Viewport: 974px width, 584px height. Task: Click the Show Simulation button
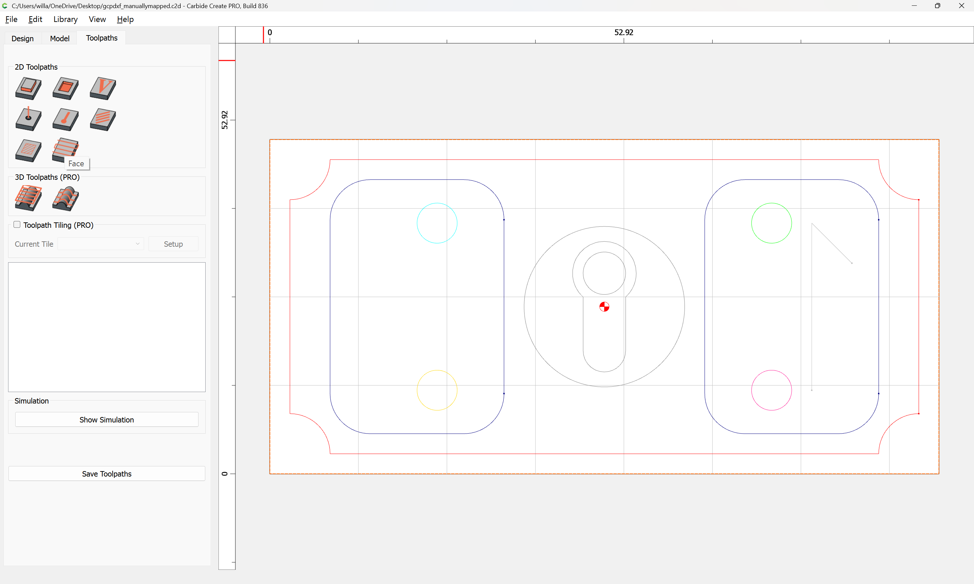click(107, 419)
